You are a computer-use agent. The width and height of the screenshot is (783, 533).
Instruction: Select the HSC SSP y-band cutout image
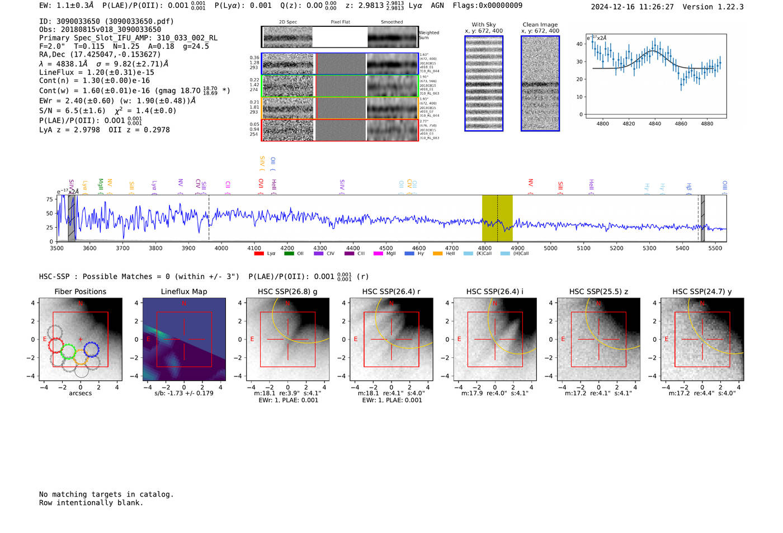point(702,339)
